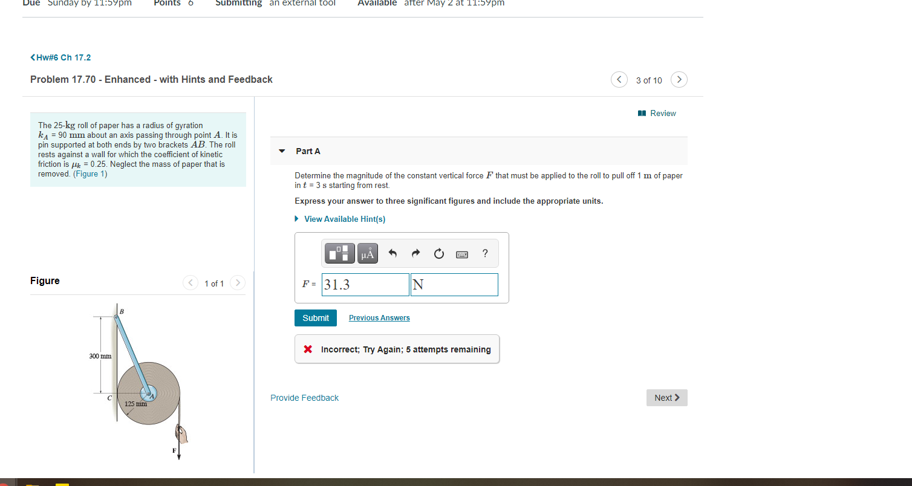The image size is (912, 486).
Task: Open Previous Answers
Action: 379,317
